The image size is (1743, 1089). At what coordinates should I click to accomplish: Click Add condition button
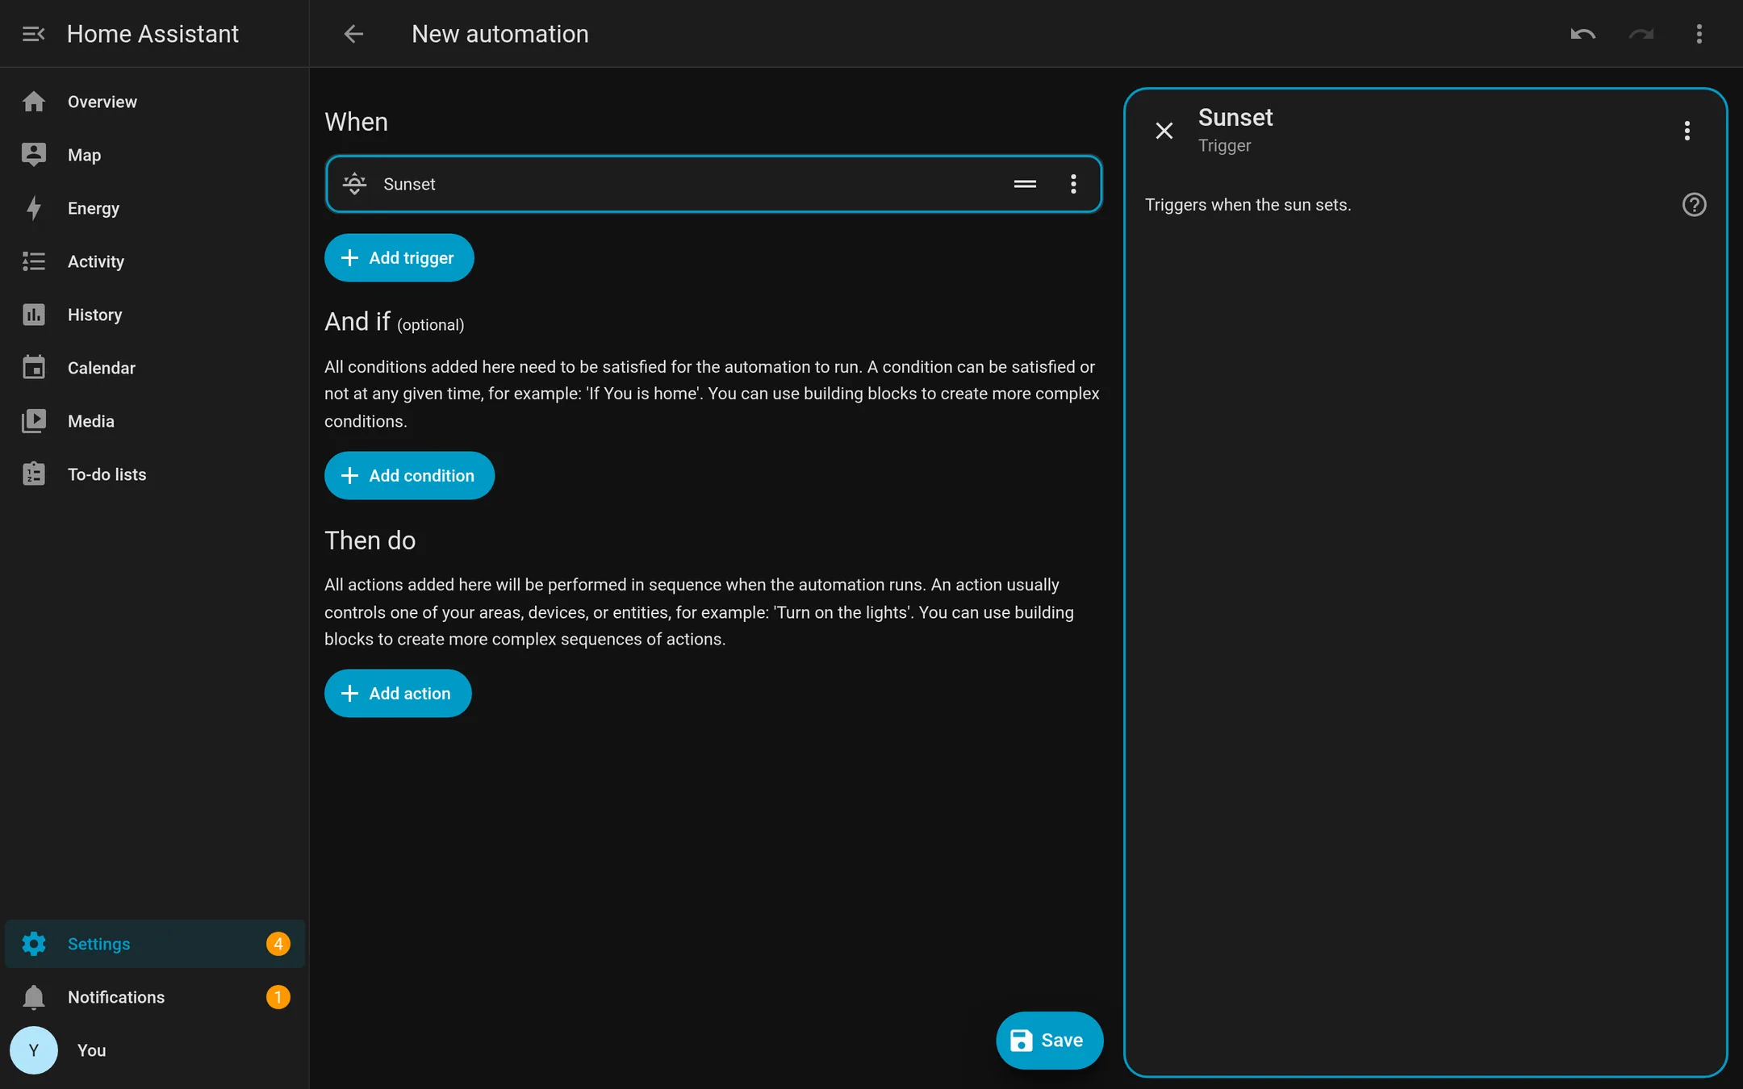(x=409, y=476)
